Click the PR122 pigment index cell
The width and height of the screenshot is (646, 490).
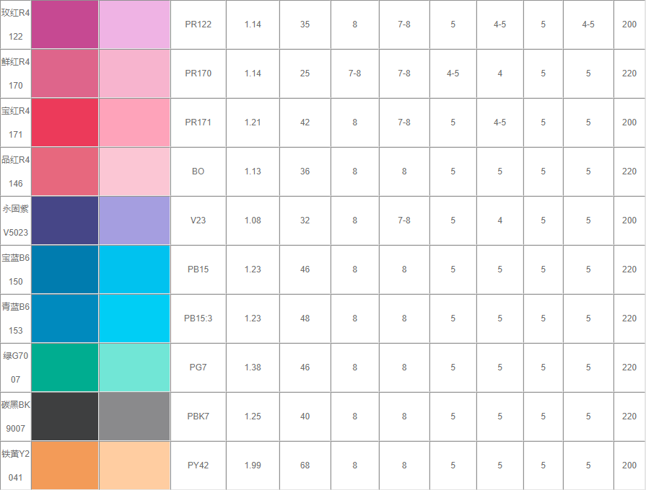[x=198, y=24]
